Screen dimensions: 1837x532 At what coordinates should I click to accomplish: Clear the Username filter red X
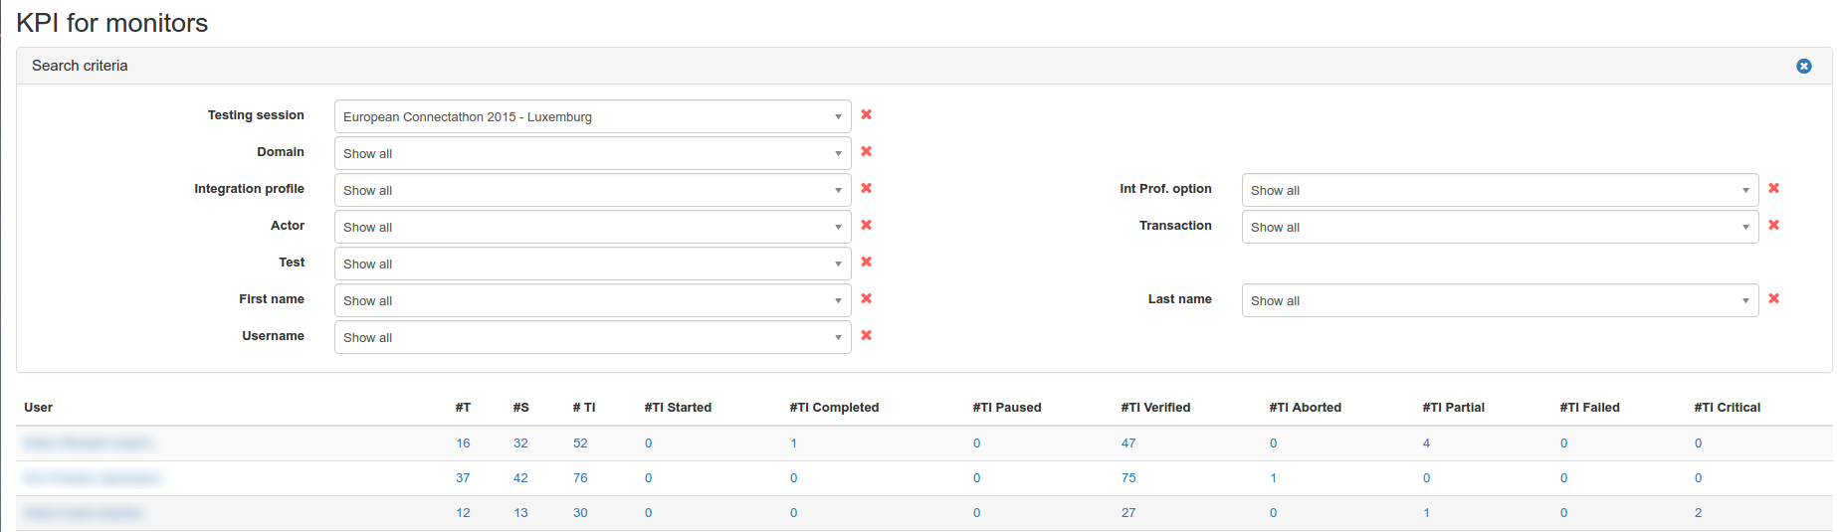tap(866, 335)
